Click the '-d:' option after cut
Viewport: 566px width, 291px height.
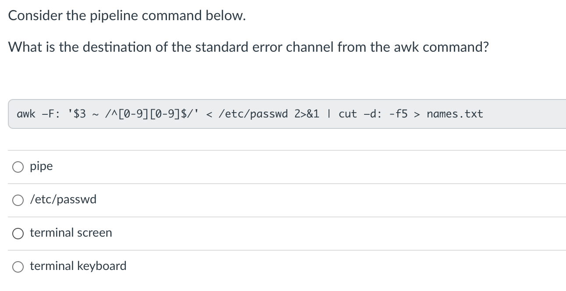pyautogui.click(x=373, y=114)
